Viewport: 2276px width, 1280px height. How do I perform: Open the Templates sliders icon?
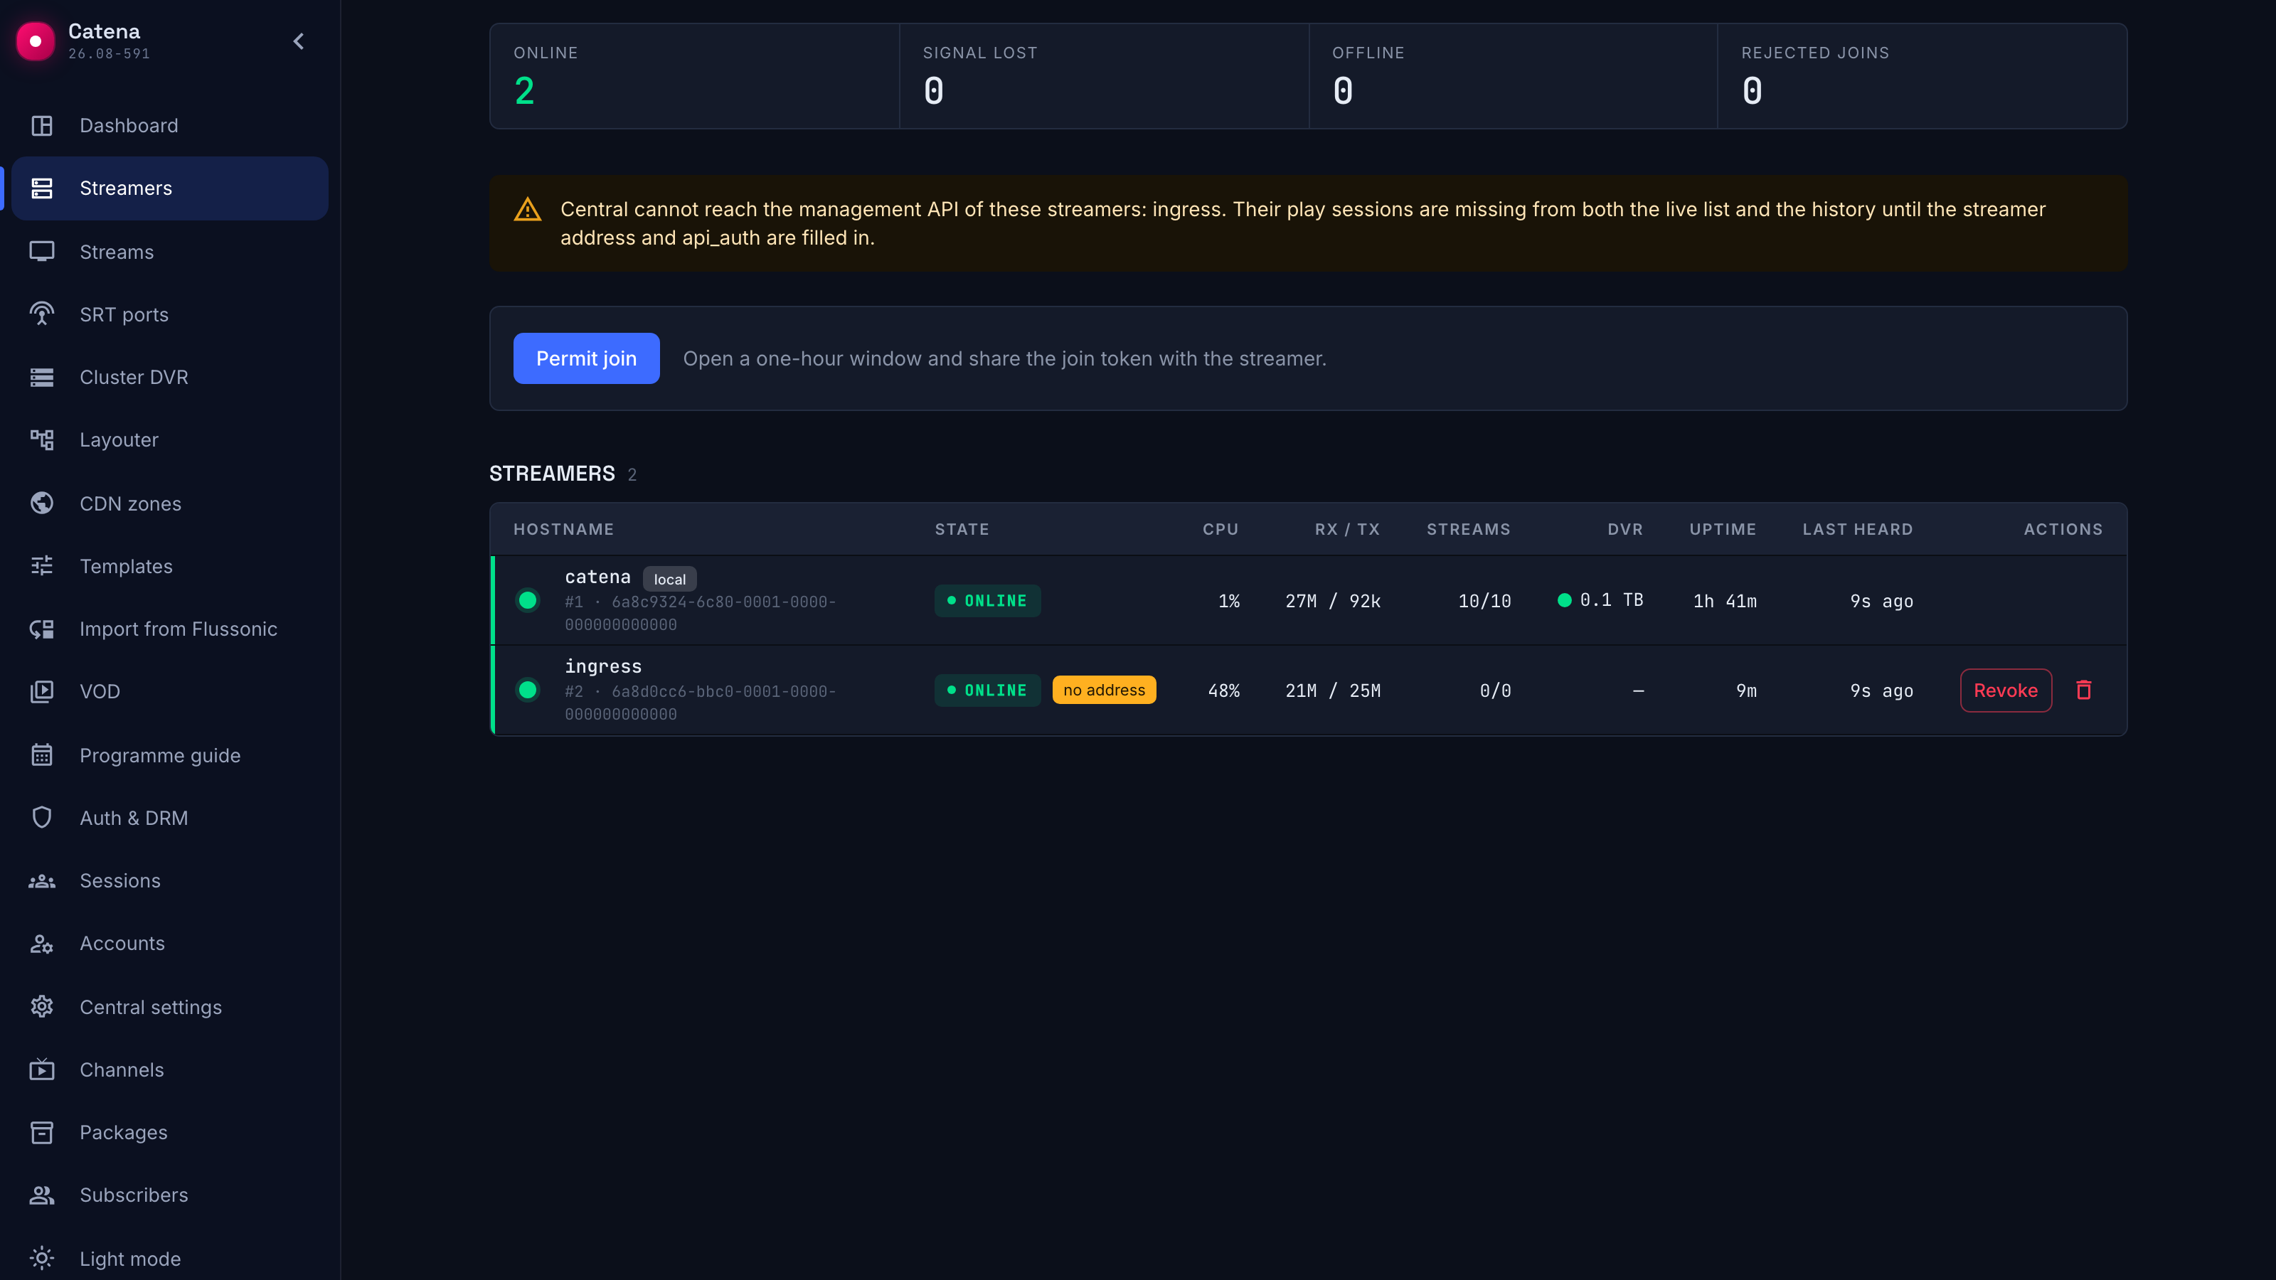pyautogui.click(x=41, y=566)
